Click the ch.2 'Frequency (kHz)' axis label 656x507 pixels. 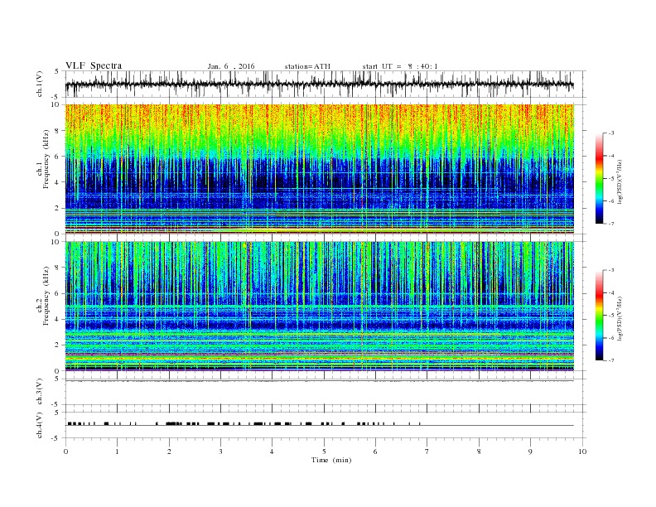[46, 296]
